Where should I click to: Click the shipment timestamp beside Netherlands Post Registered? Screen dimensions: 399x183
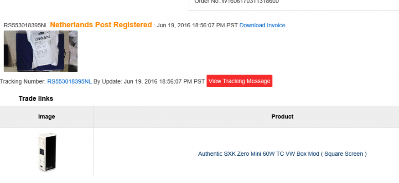point(197,25)
